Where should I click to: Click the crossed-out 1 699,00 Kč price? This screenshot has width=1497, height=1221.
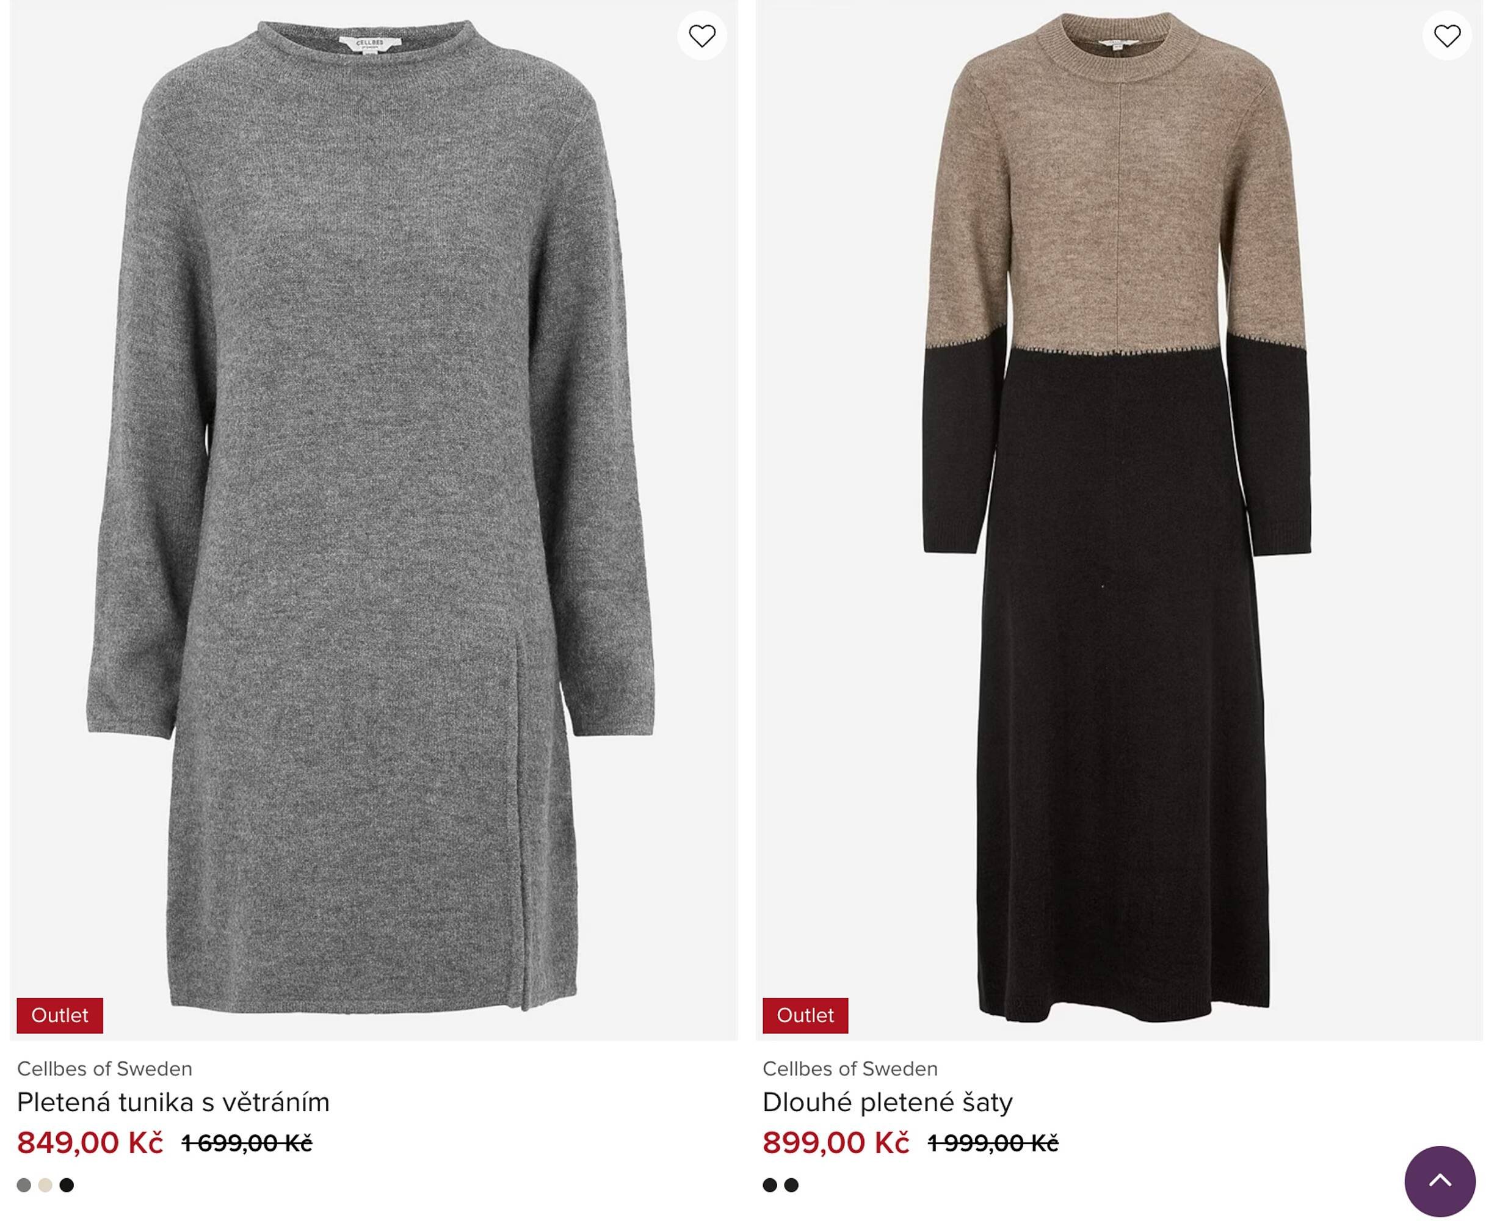click(247, 1143)
